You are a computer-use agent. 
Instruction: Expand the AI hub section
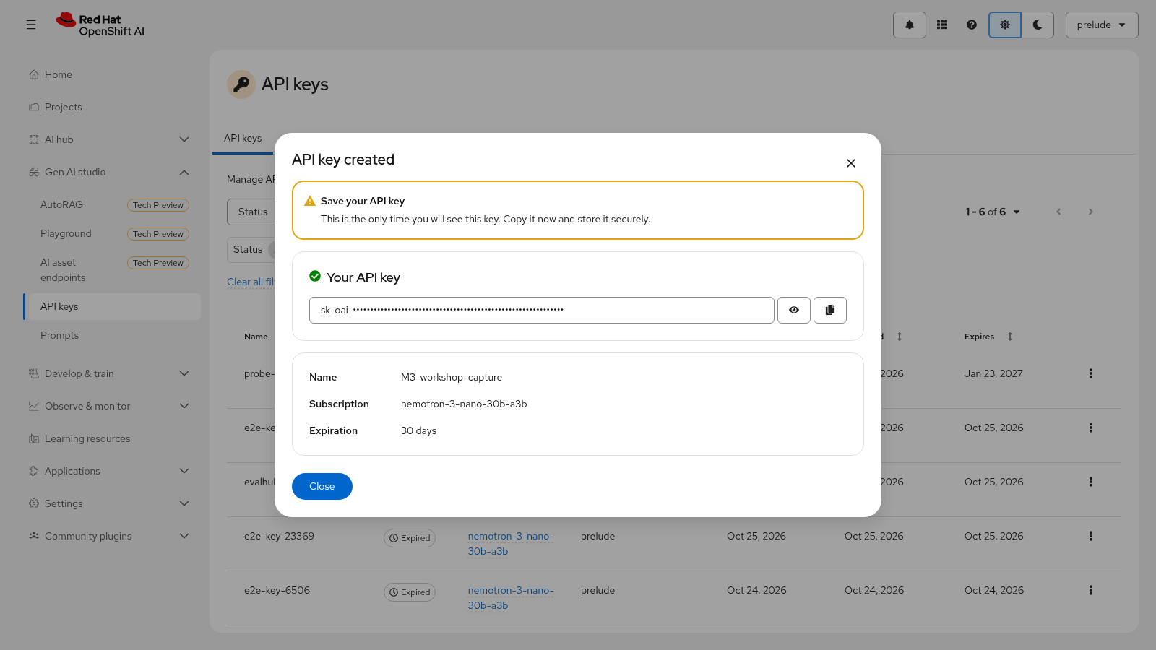coord(112,139)
